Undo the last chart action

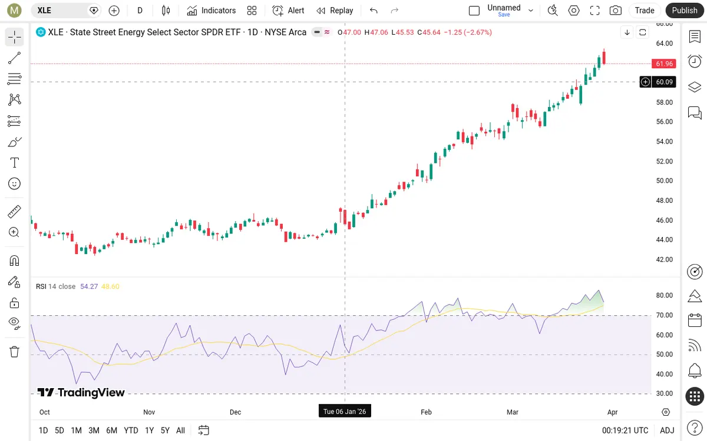(x=374, y=11)
